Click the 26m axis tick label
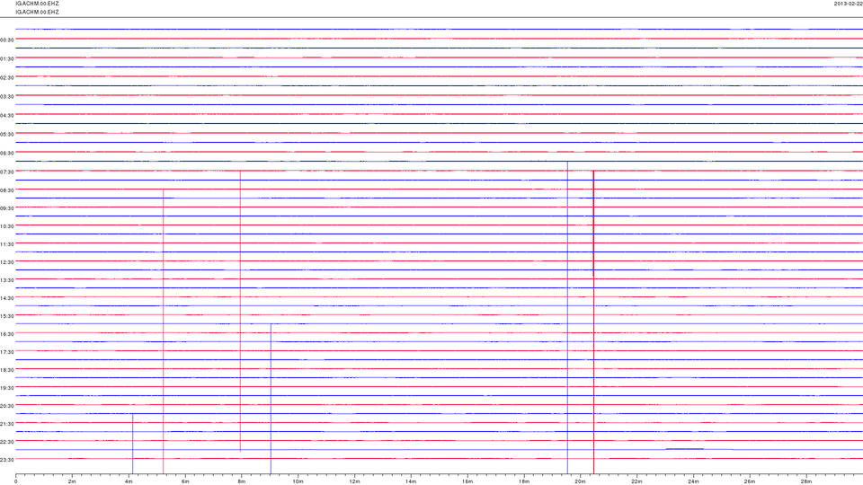This screenshot has width=863, height=485. tap(750, 481)
